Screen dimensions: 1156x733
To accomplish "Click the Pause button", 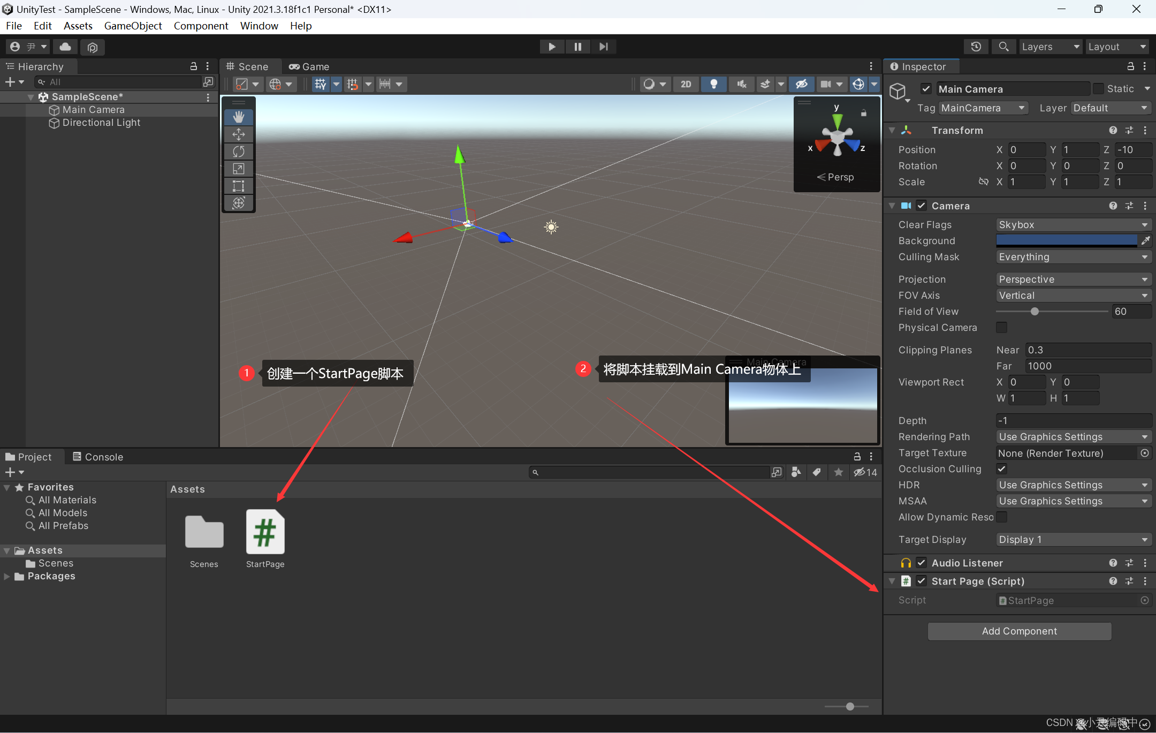I will point(577,47).
